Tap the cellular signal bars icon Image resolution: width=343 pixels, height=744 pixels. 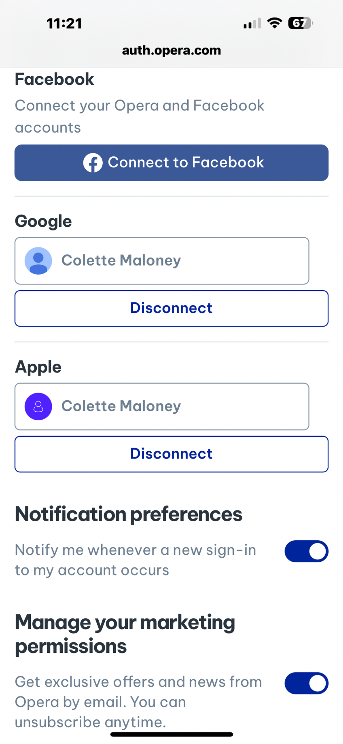[252, 23]
